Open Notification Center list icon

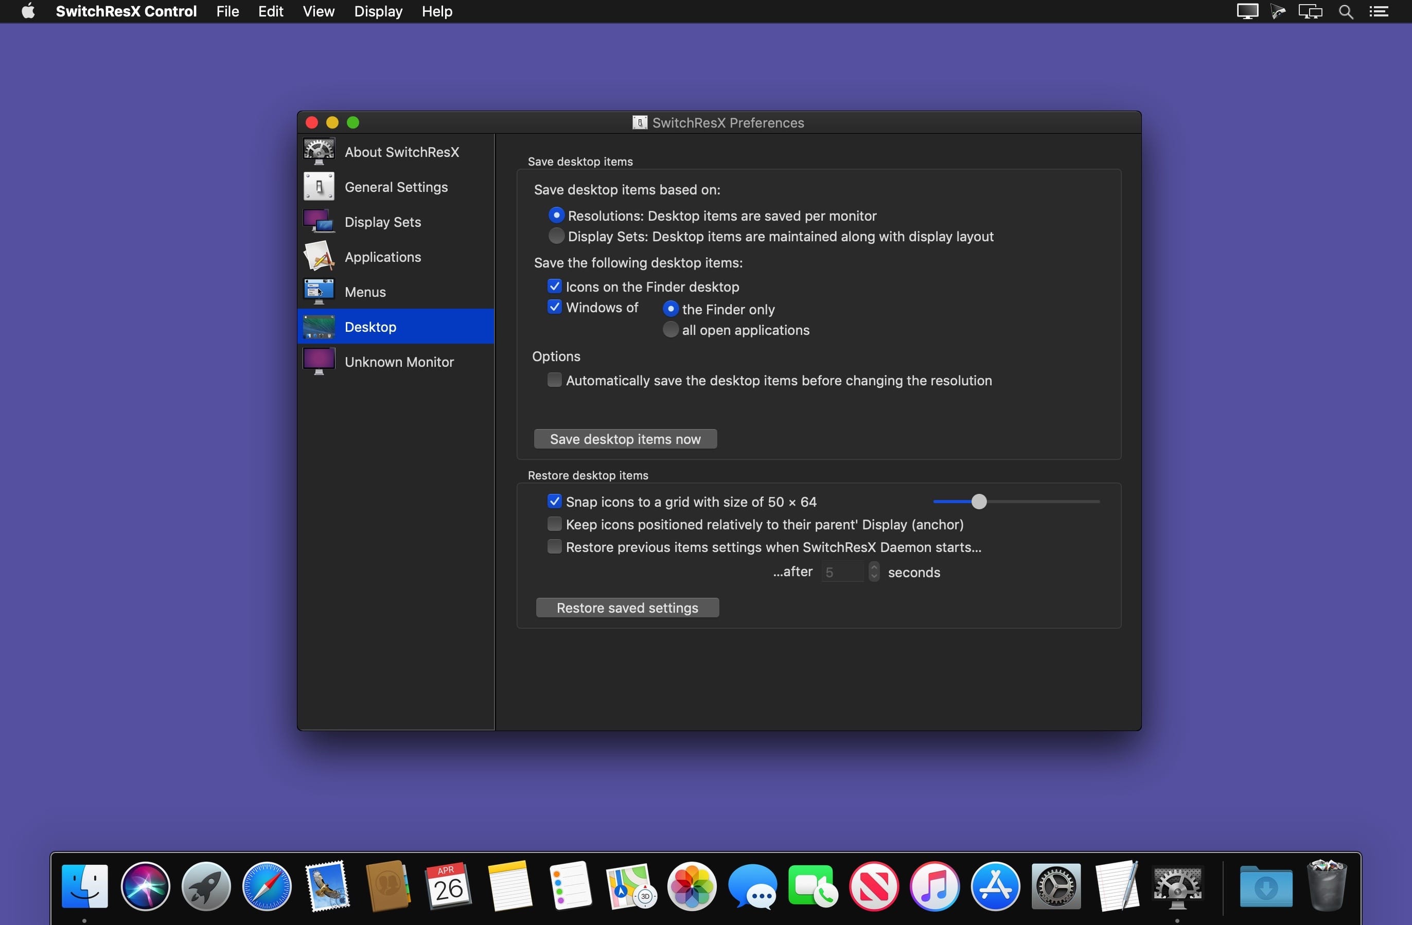(x=1378, y=11)
